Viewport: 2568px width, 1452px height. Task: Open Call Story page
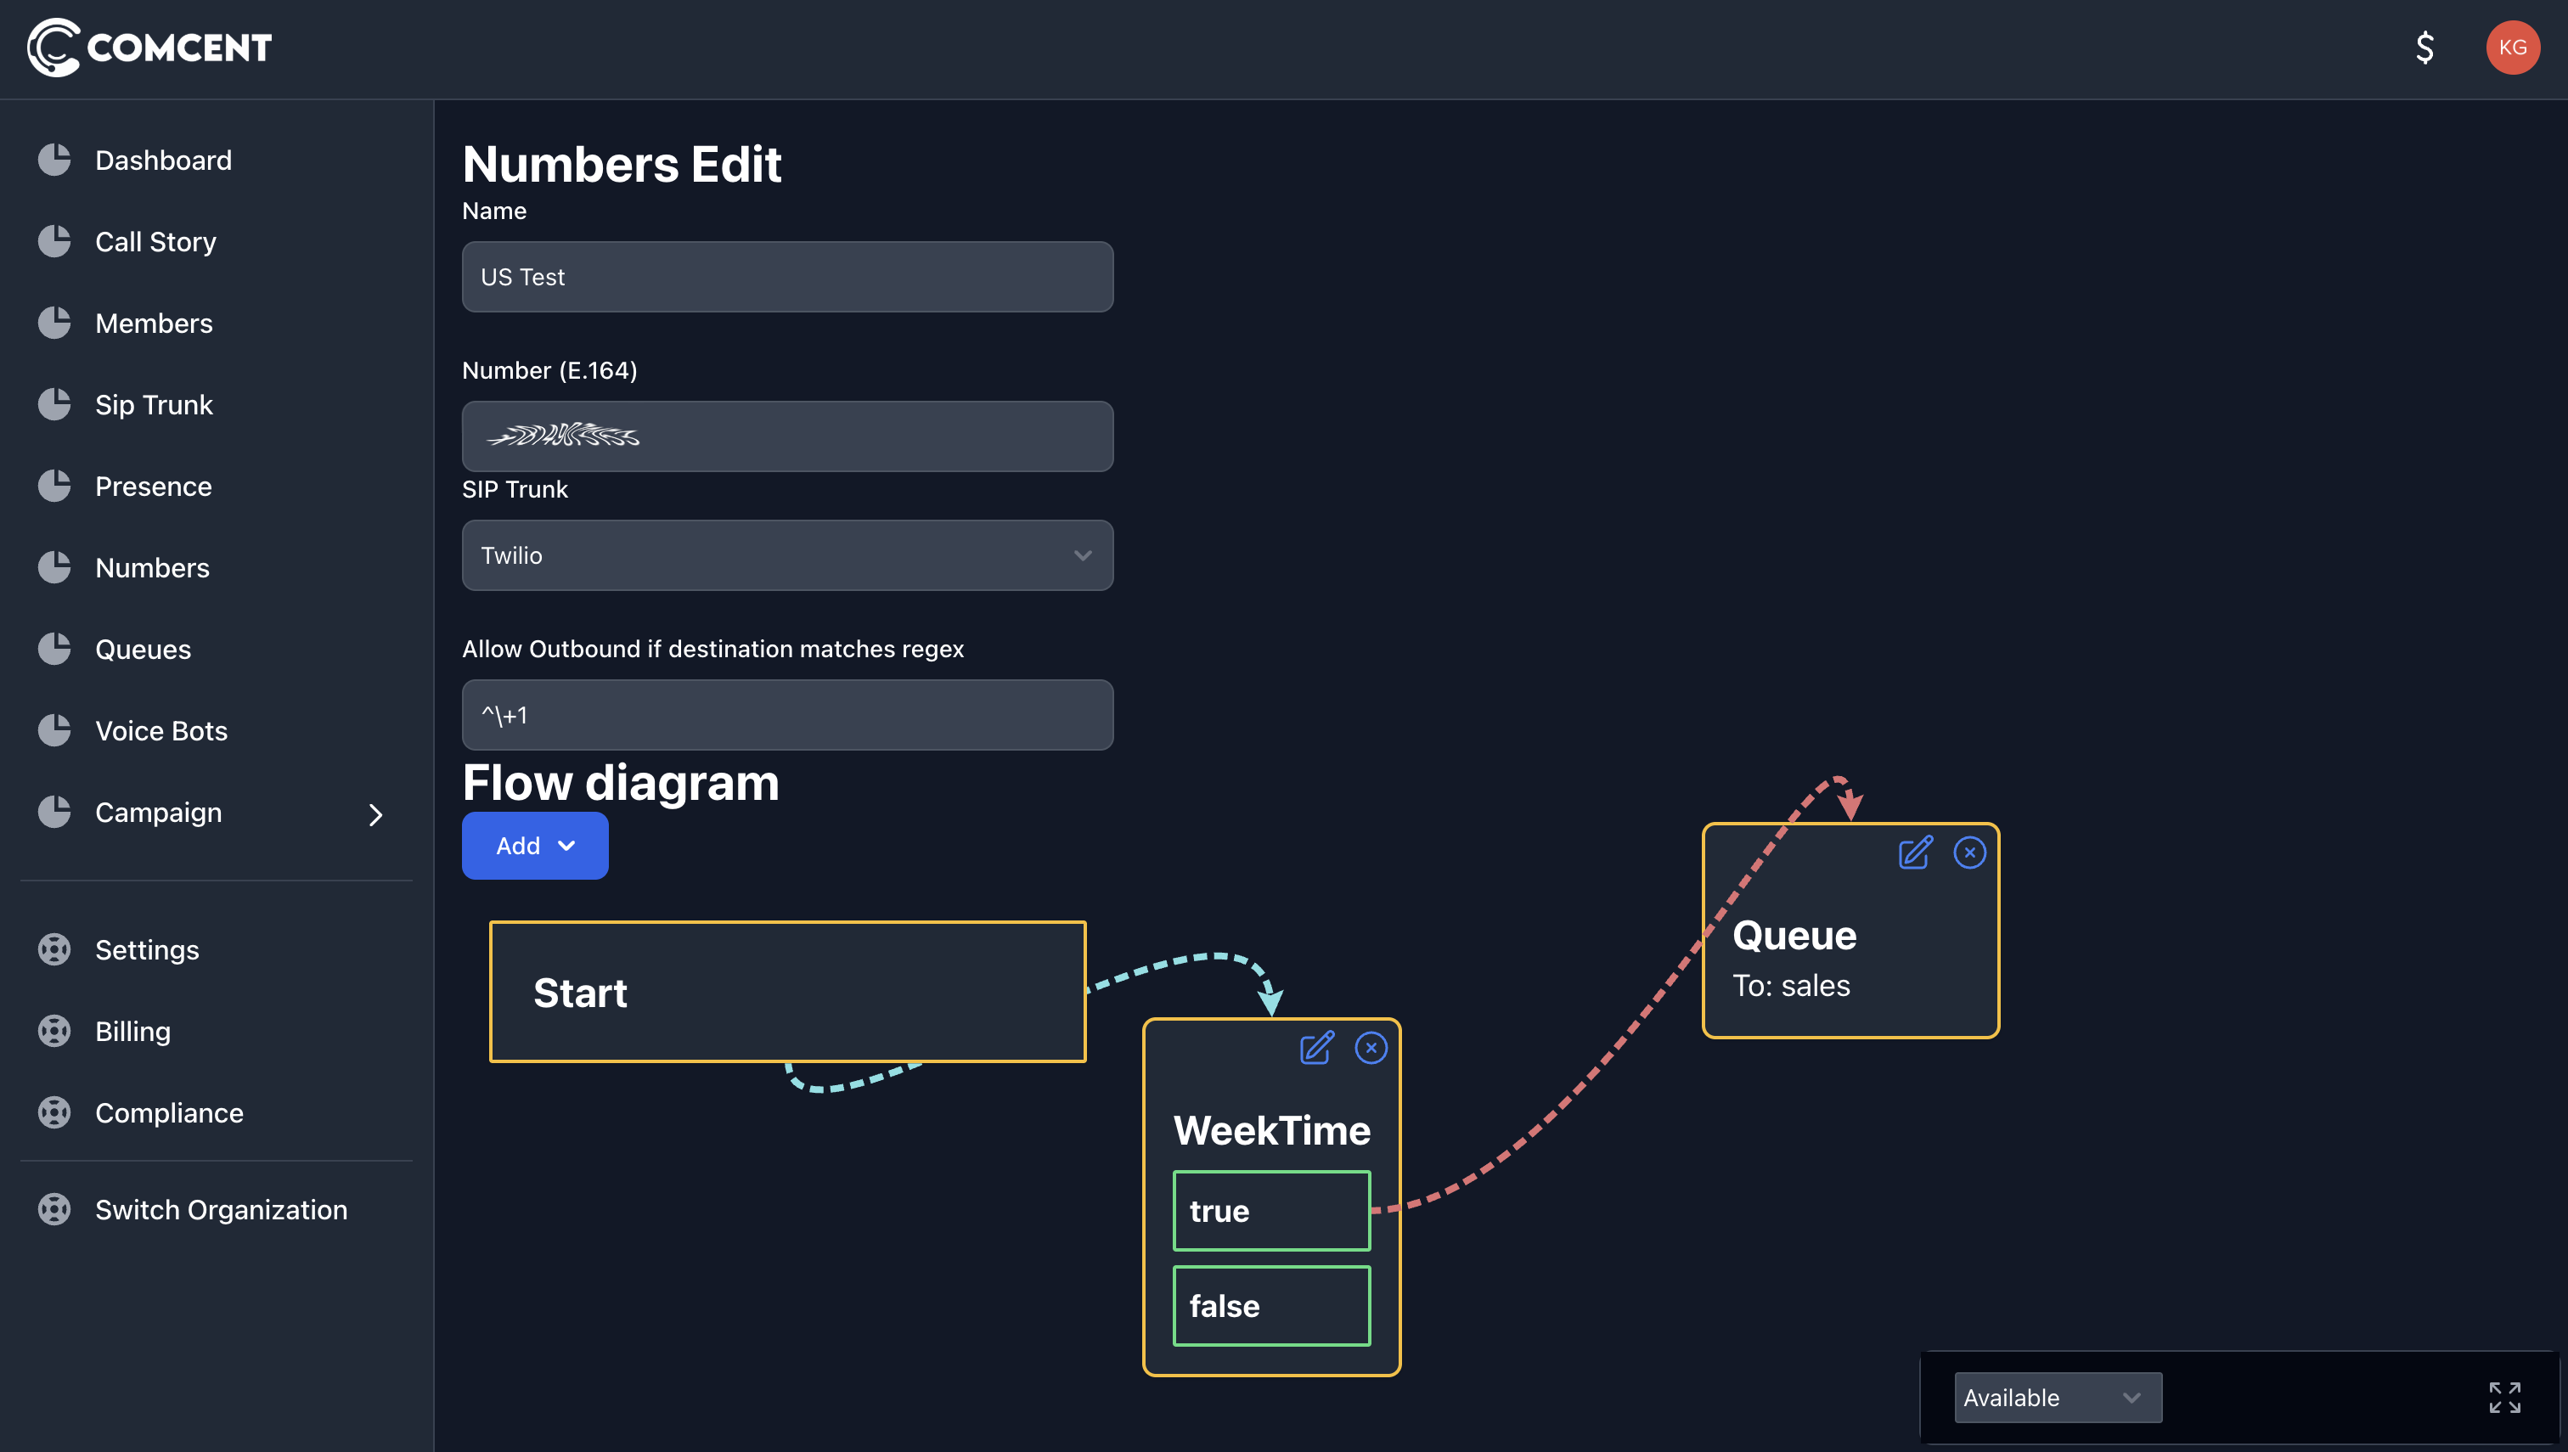pos(155,241)
